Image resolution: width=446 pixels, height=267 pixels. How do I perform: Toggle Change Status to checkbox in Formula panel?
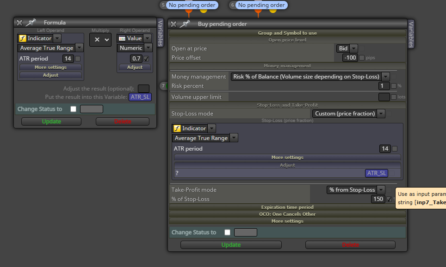click(74, 109)
